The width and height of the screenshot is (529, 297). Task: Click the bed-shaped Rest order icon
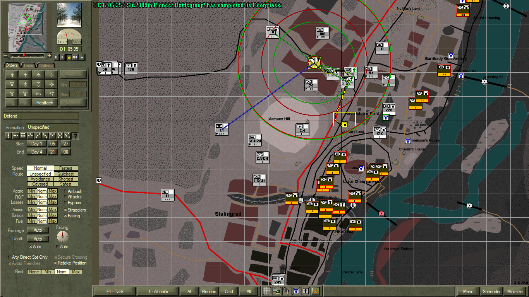pyautogui.click(x=38, y=94)
